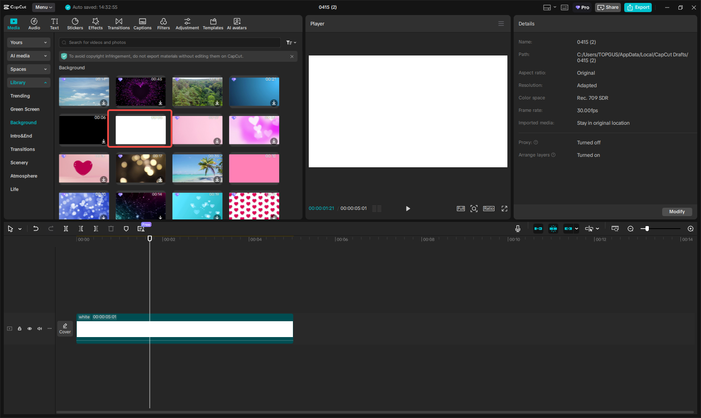Click the microphone record voiceover icon
Viewport: 701px width, 418px height.
click(517, 229)
